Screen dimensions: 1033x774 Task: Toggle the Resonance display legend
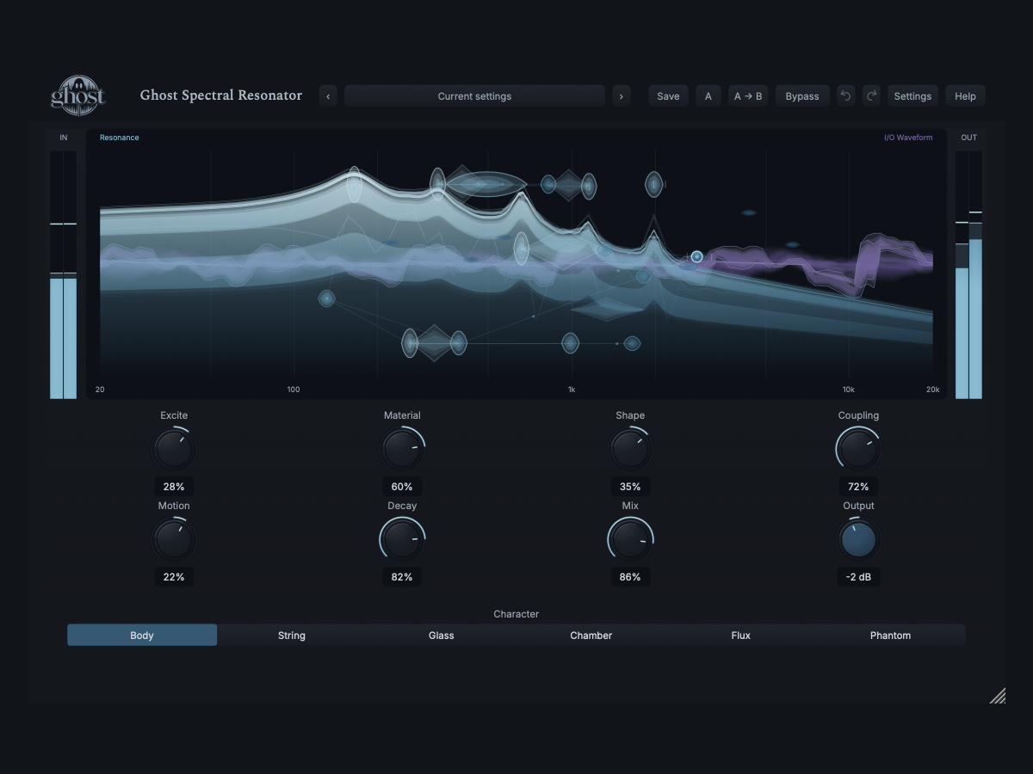[119, 138]
